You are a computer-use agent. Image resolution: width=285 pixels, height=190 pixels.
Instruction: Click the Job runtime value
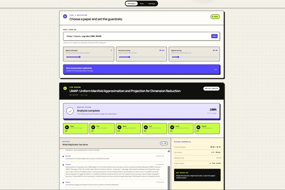[216, 152]
